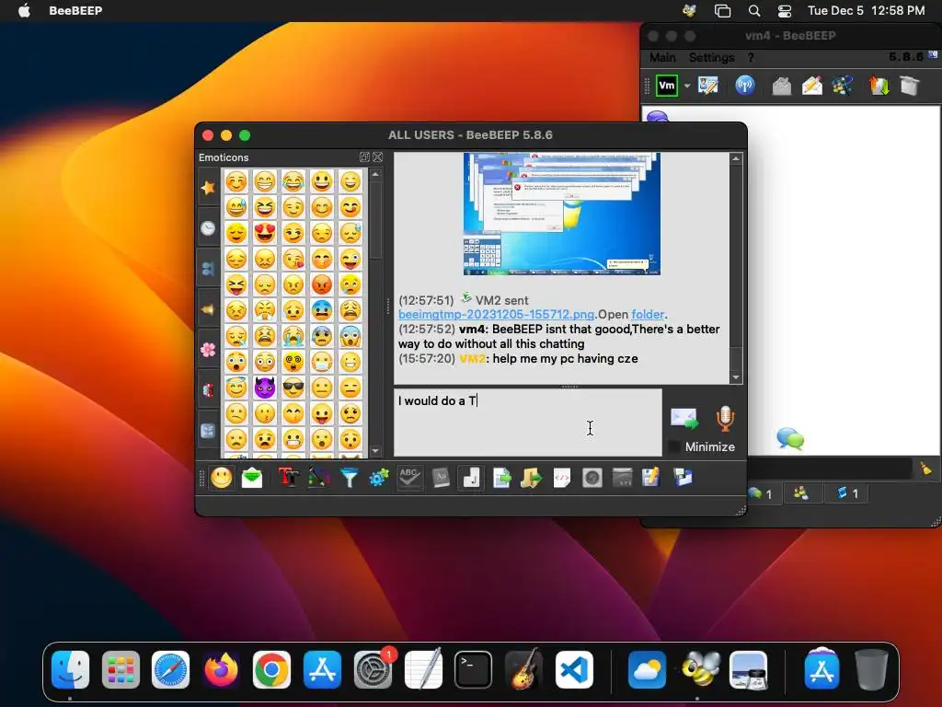Click the round camera-like icon in the chat toolbar
The height and width of the screenshot is (707, 942).
(592, 478)
